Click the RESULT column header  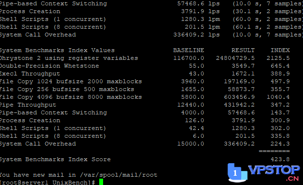pos(243,50)
